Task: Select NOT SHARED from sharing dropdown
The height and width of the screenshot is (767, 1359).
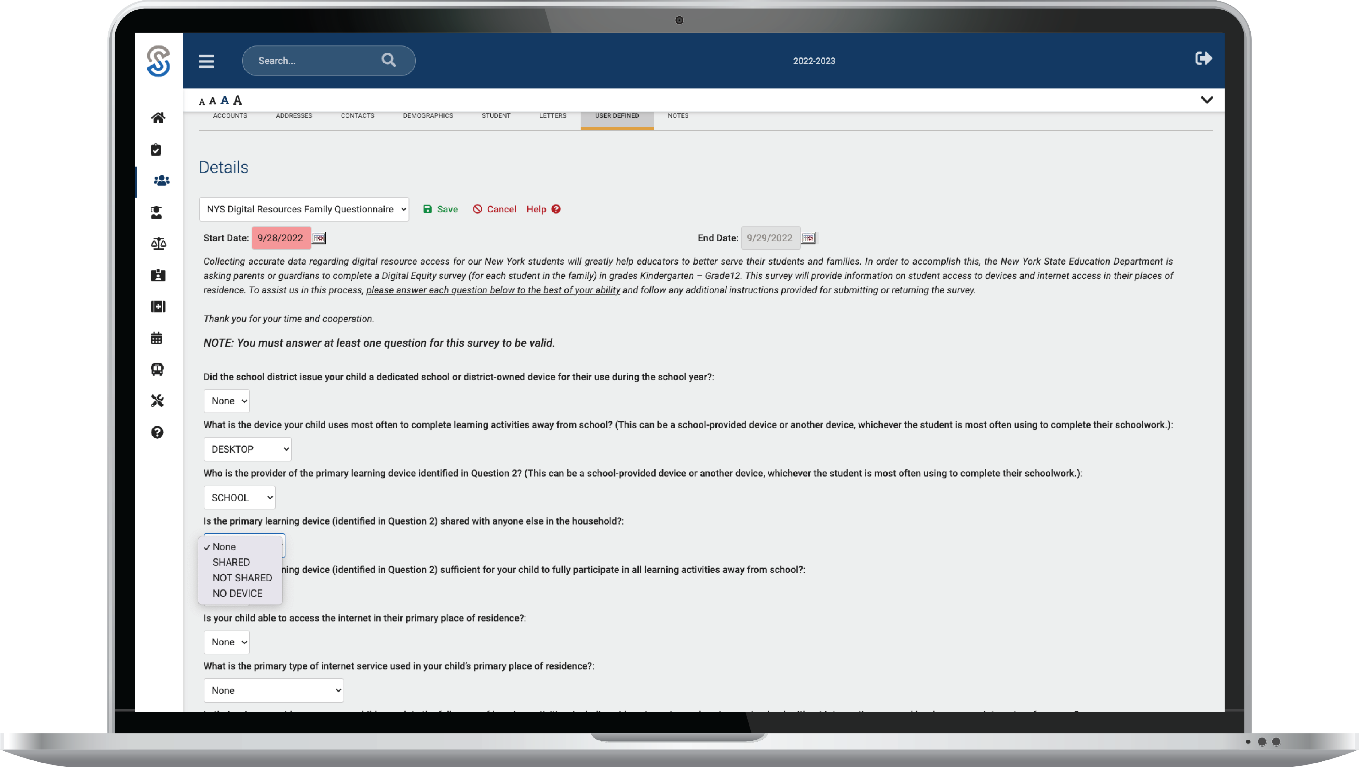Action: click(x=242, y=578)
